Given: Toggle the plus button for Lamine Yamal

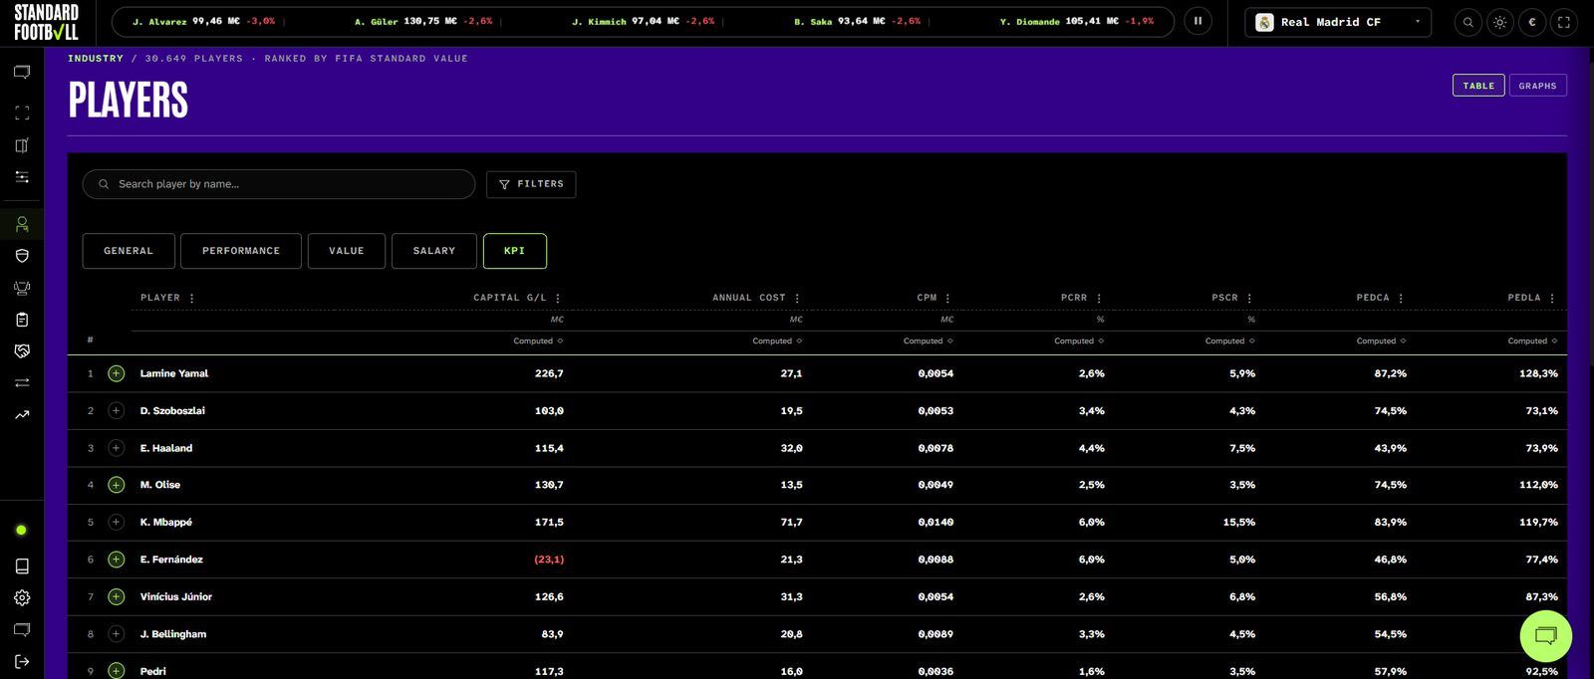Looking at the screenshot, I should (117, 373).
